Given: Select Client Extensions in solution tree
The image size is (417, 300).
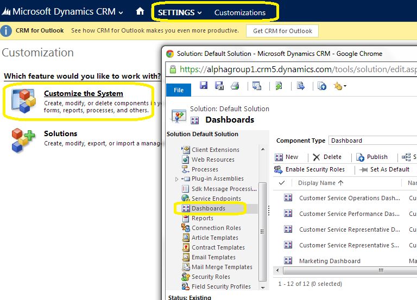Looking at the screenshot, I should click(216, 150).
